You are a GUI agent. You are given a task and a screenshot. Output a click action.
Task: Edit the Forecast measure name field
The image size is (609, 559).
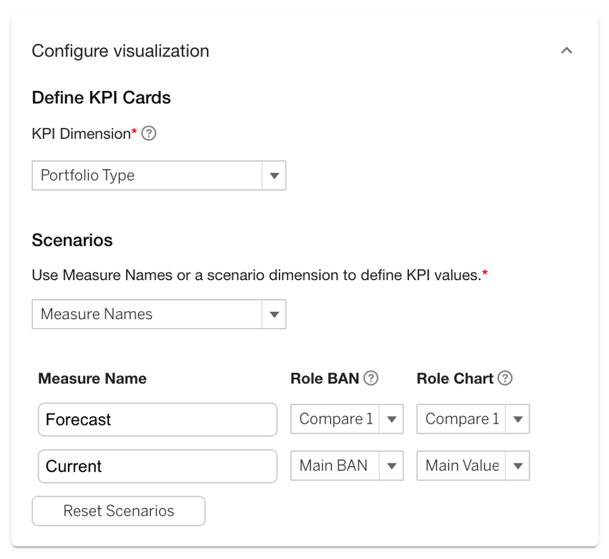click(x=158, y=419)
